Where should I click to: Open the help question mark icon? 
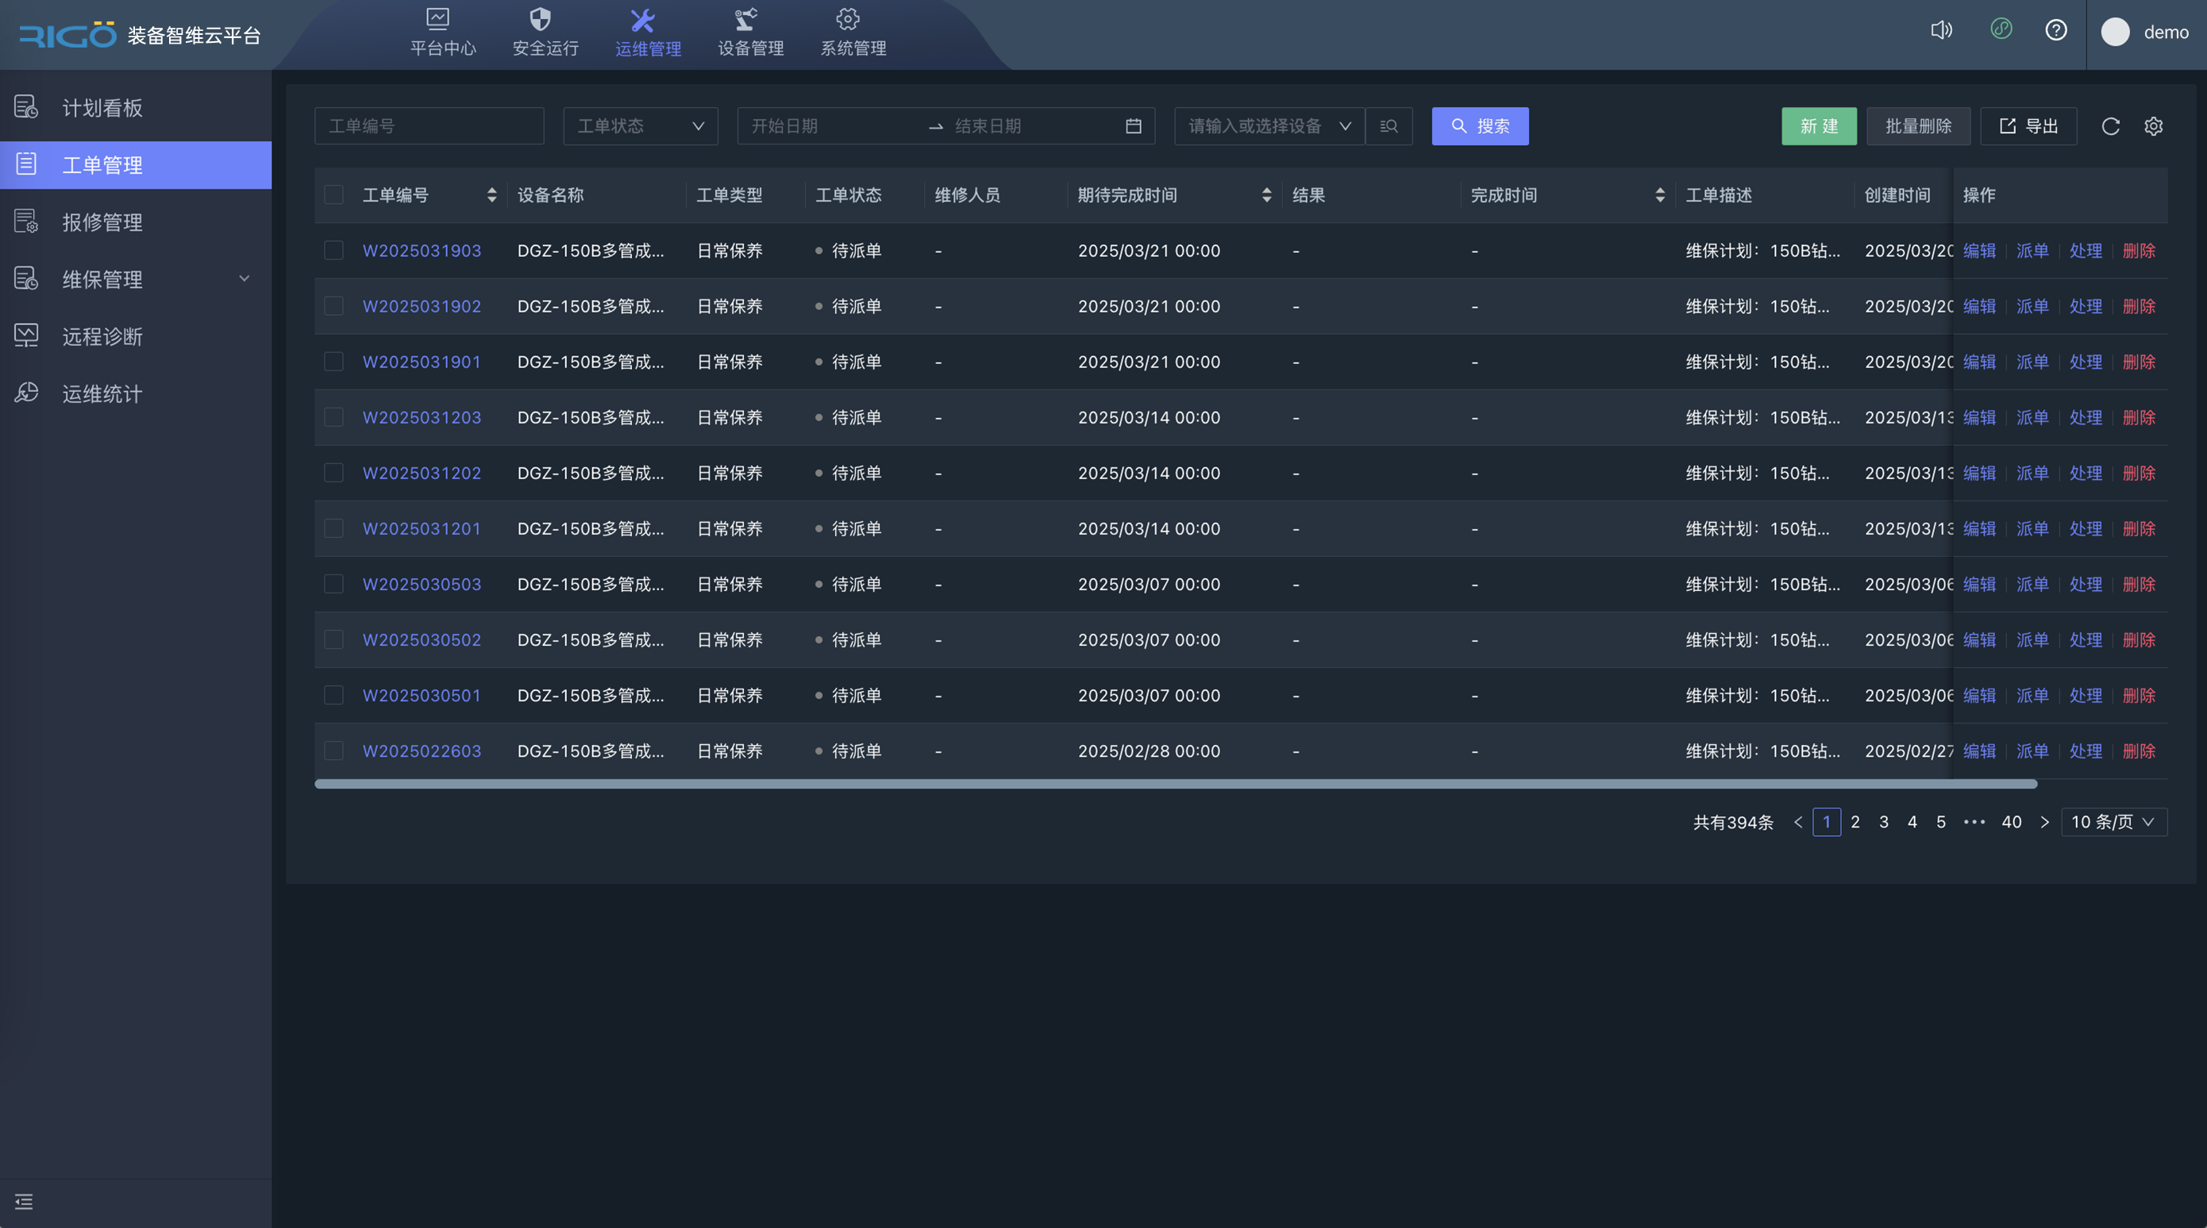[x=2055, y=31]
